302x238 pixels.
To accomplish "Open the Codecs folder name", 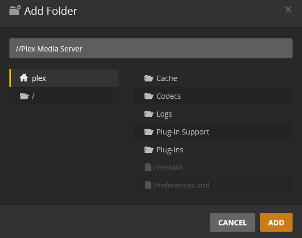I will click(x=168, y=96).
